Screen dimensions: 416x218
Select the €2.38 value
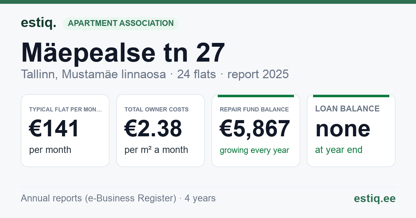tap(153, 129)
